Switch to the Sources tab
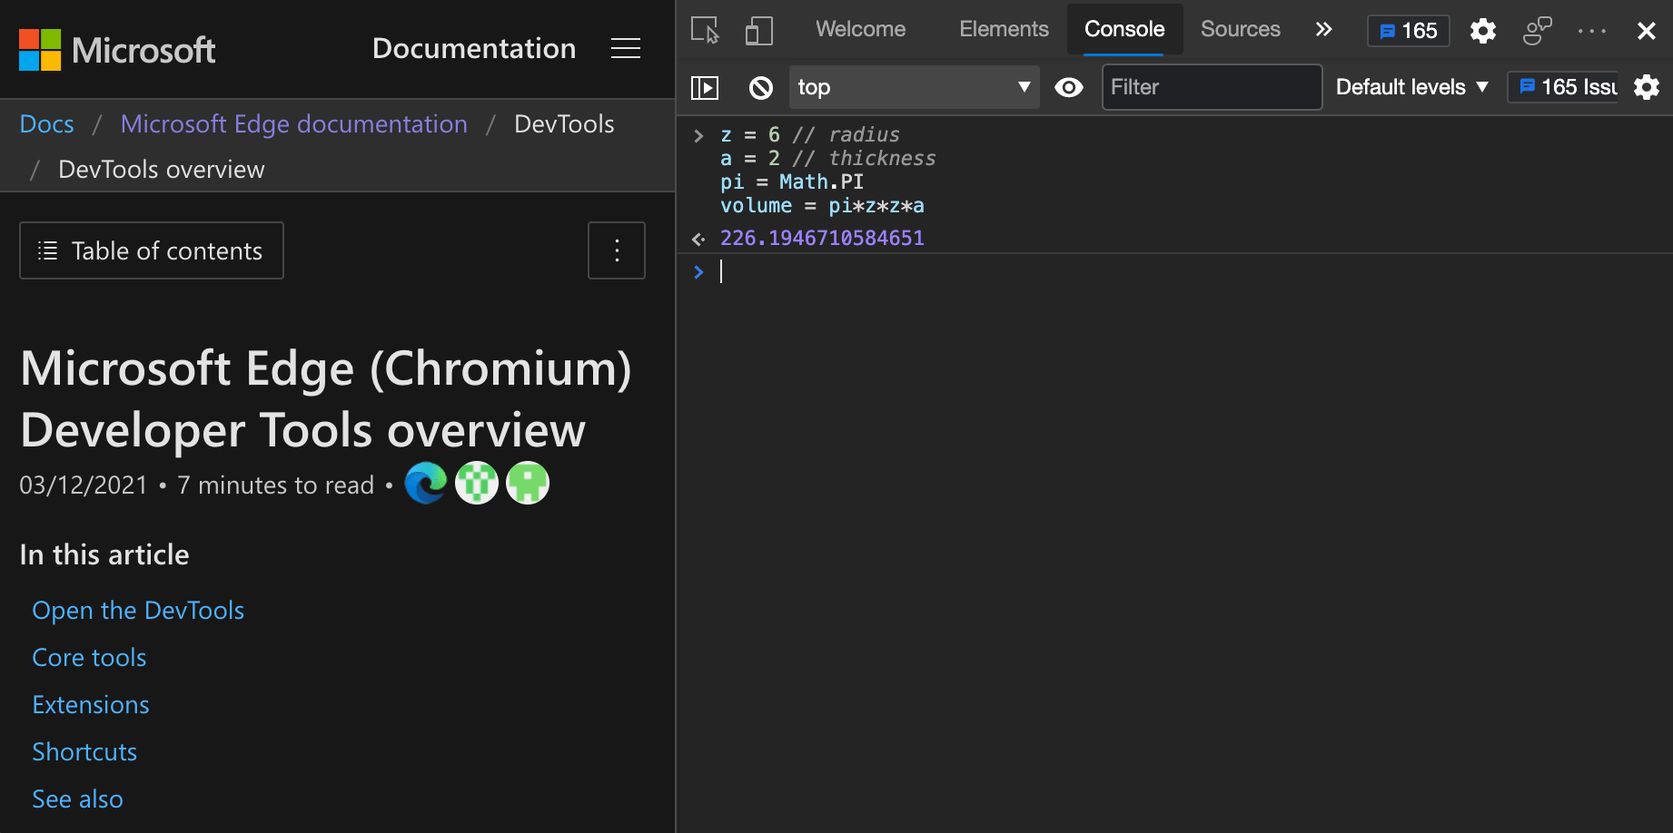1673x833 pixels. (x=1240, y=28)
